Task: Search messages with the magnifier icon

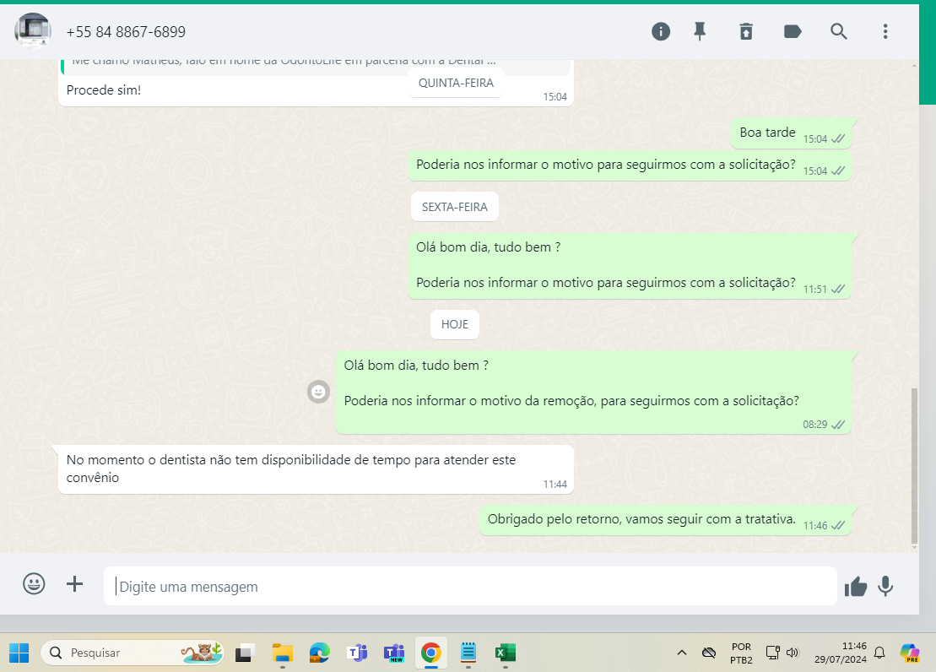Action: [x=839, y=32]
